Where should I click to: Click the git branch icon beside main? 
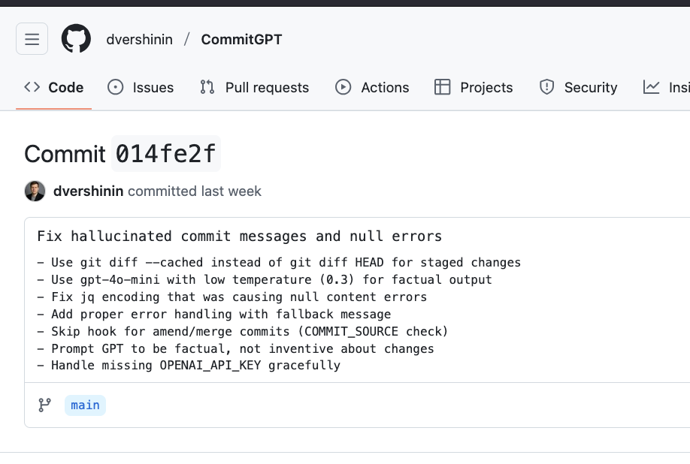click(x=45, y=405)
